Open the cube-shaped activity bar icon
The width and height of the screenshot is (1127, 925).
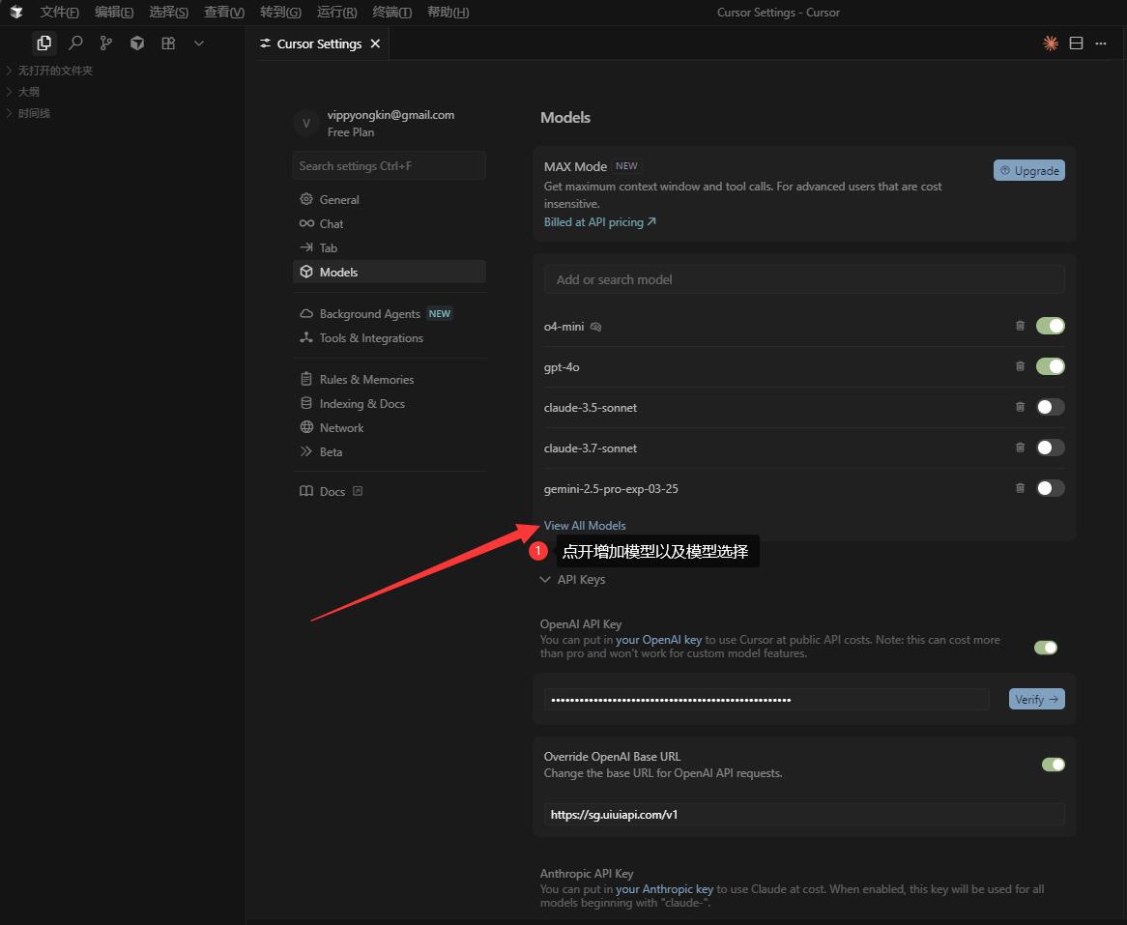(x=137, y=43)
